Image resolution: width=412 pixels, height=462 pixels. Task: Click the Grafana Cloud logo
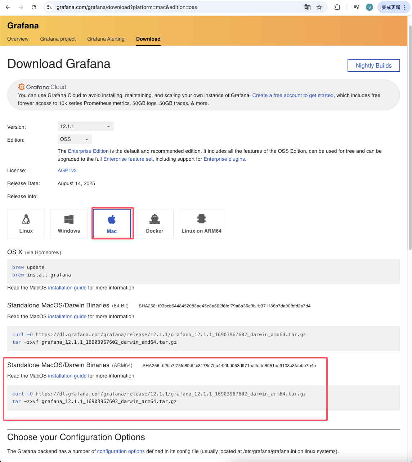(42, 87)
